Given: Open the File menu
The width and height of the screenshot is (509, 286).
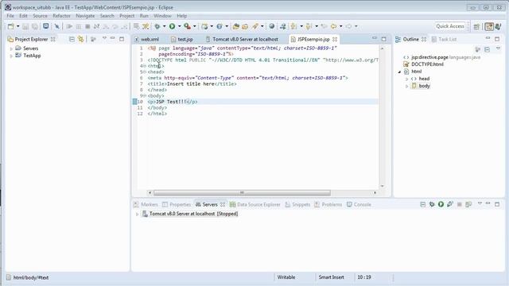Looking at the screenshot, I should pyautogui.click(x=10, y=16).
